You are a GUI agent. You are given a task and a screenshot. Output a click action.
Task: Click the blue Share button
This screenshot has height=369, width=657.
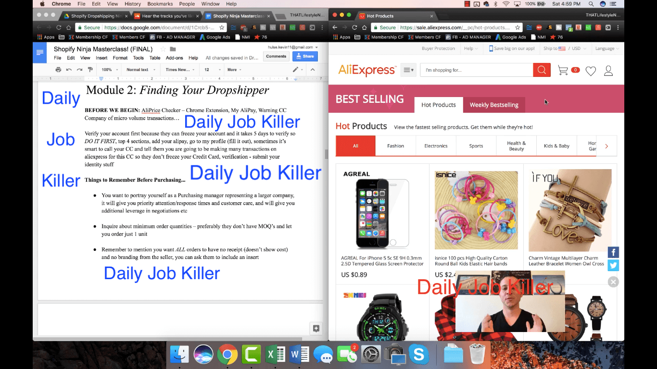coord(305,56)
